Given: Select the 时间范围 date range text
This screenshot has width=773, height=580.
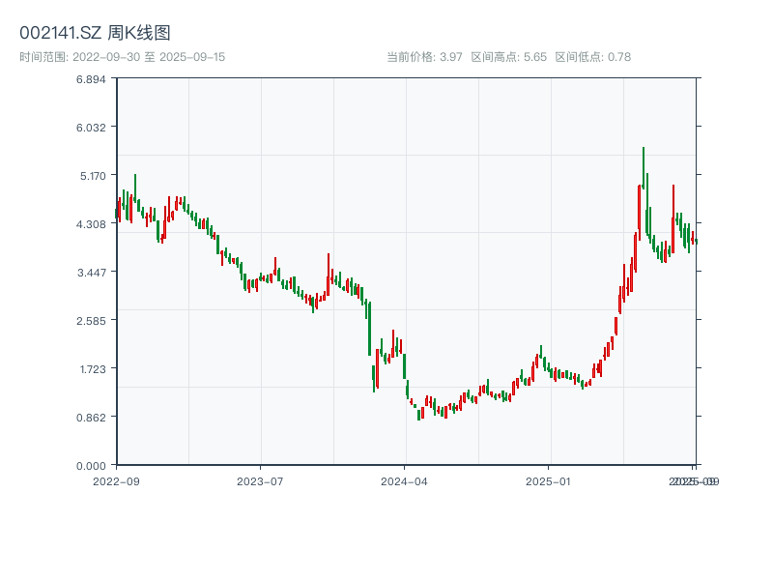Looking at the screenshot, I should click(122, 57).
